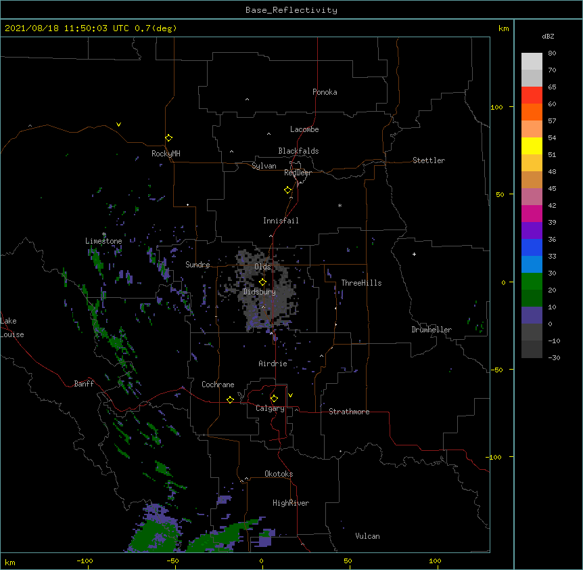This screenshot has width=583, height=570.
Task: Pick the slate purple 10-0 dBZ legend color
Action: 532,315
